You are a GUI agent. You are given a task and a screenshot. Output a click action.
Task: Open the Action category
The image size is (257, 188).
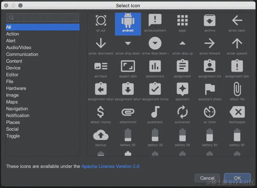click(43, 34)
